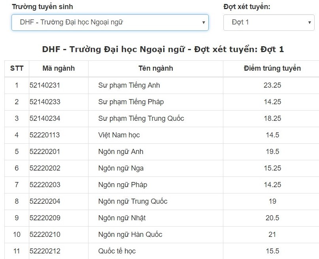Image resolution: width=319 pixels, height=259 pixels.
Task: Click the Mã ngành column header
Action: [58, 68]
